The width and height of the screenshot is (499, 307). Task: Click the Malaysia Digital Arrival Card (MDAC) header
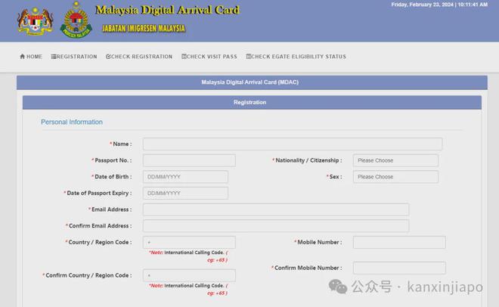coord(252,82)
